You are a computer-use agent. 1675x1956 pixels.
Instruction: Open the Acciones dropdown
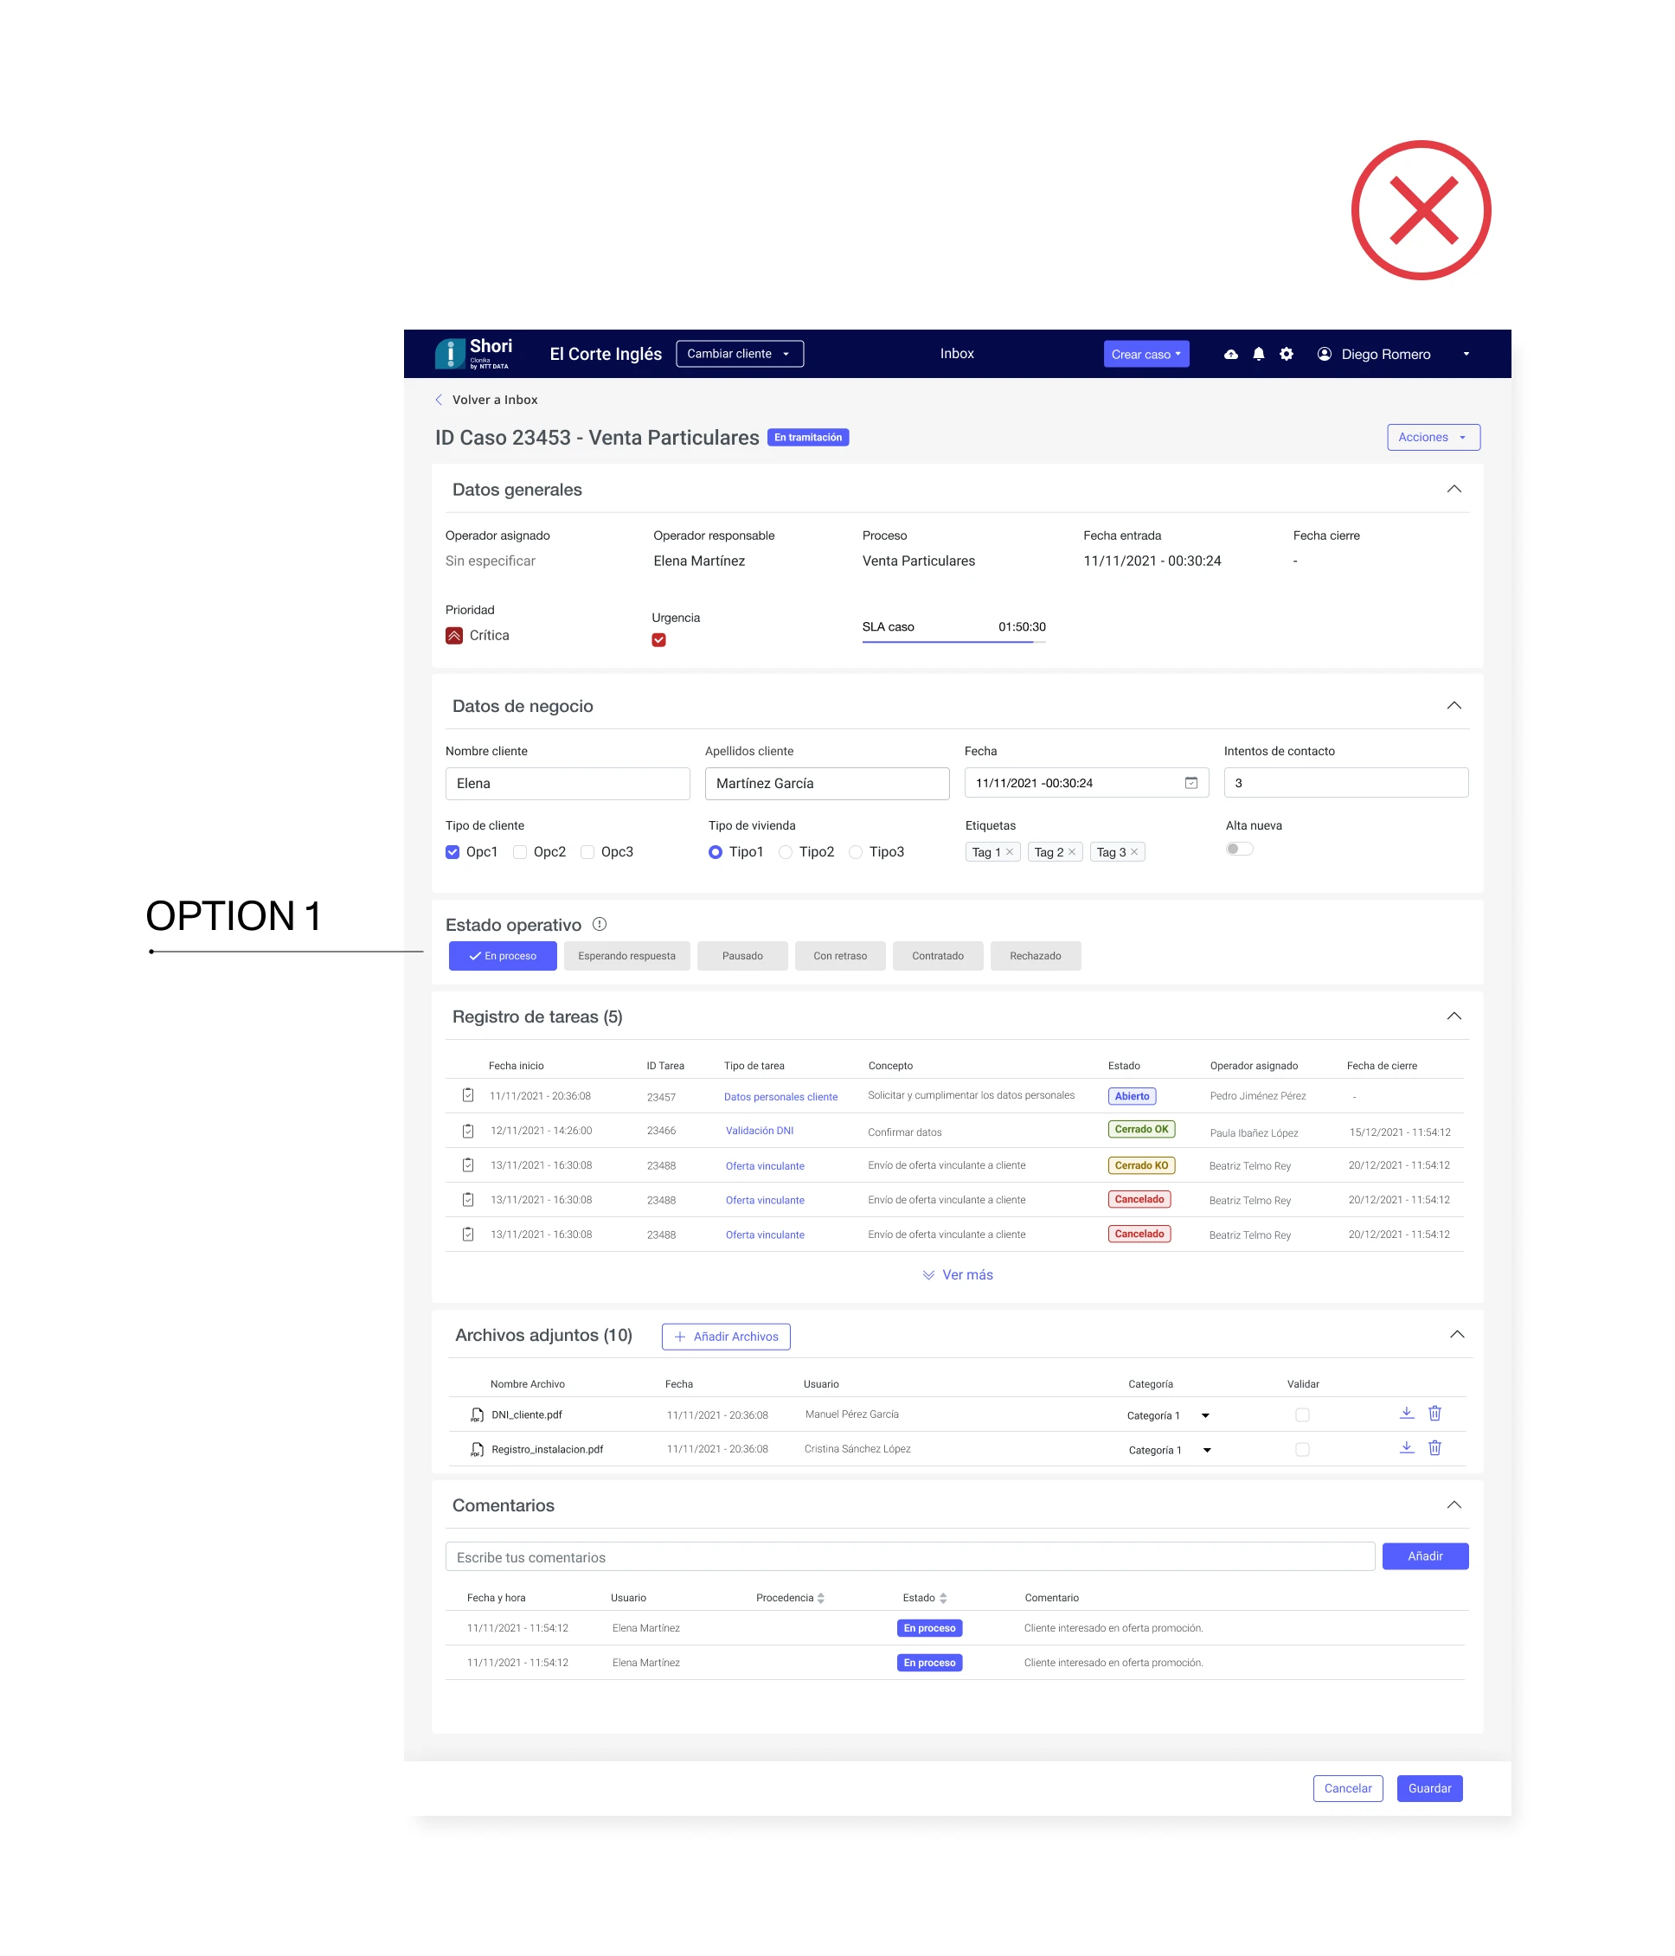1433,437
